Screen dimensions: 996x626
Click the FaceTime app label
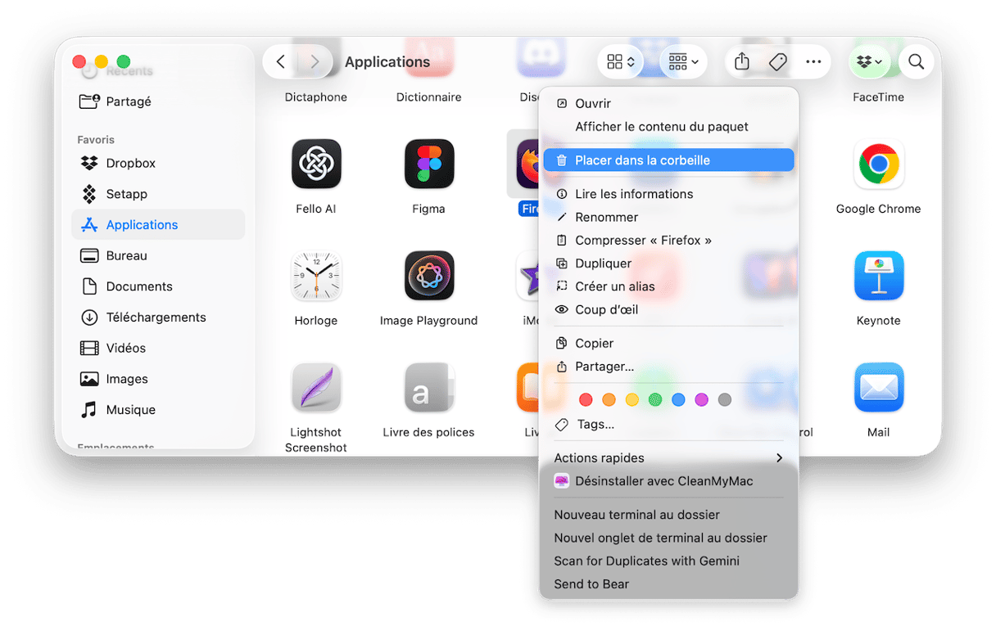tap(878, 97)
